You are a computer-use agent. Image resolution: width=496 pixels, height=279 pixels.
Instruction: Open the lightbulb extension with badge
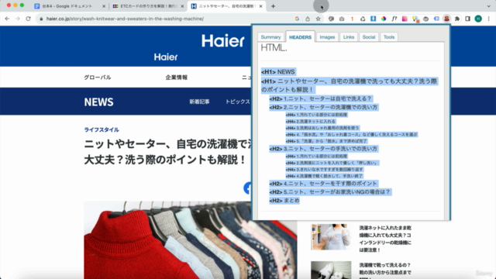(415, 19)
